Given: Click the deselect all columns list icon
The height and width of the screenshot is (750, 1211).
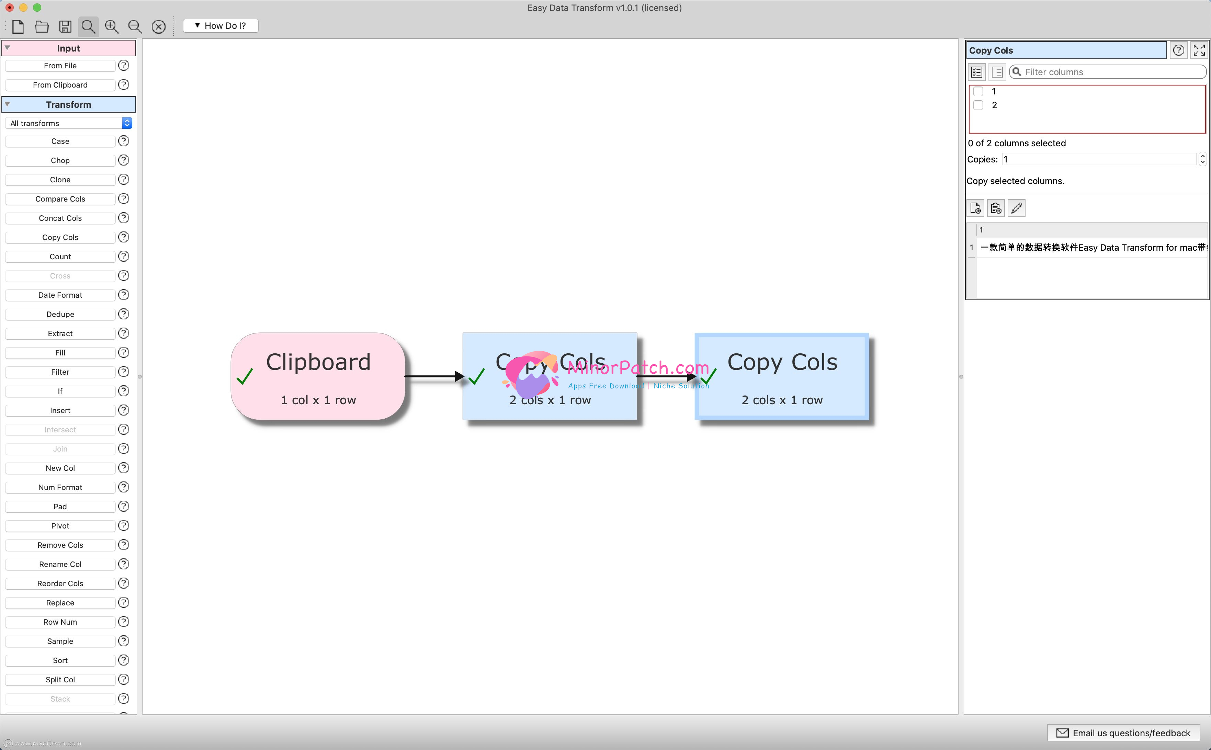Looking at the screenshot, I should (997, 72).
